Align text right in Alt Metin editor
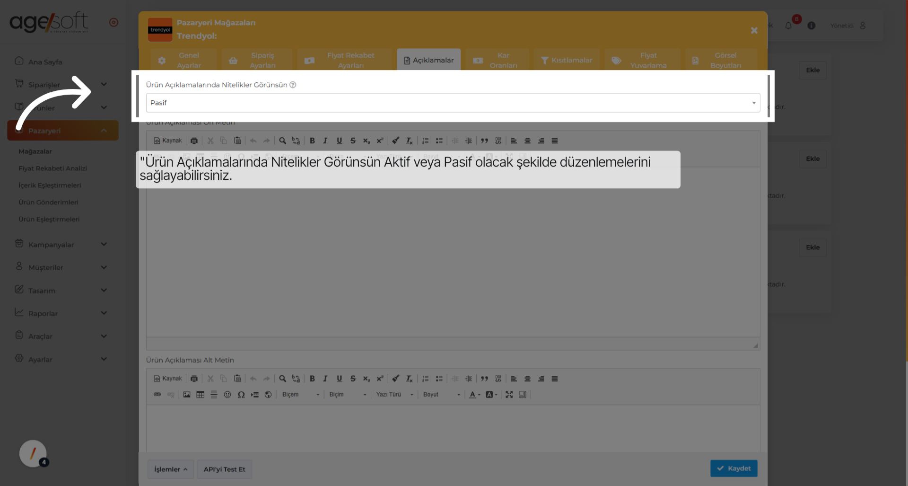The width and height of the screenshot is (908, 486). point(541,379)
